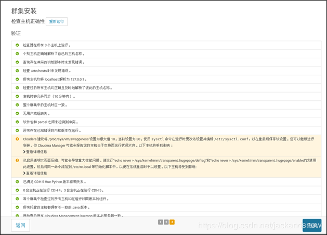Click the text 所有主机均将 localhost 解析为 127.0.0.1
Image resolution: width=327 pixels, height=235 pixels.
pos(55,80)
